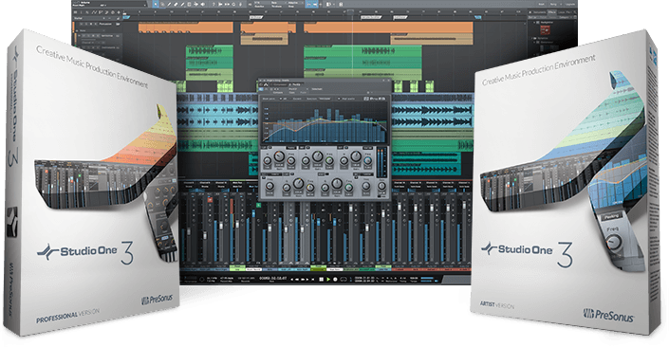Image resolution: width=669 pixels, height=347 pixels.
Task: Select the long orange clip on Percussion track
Action: coord(388,27)
